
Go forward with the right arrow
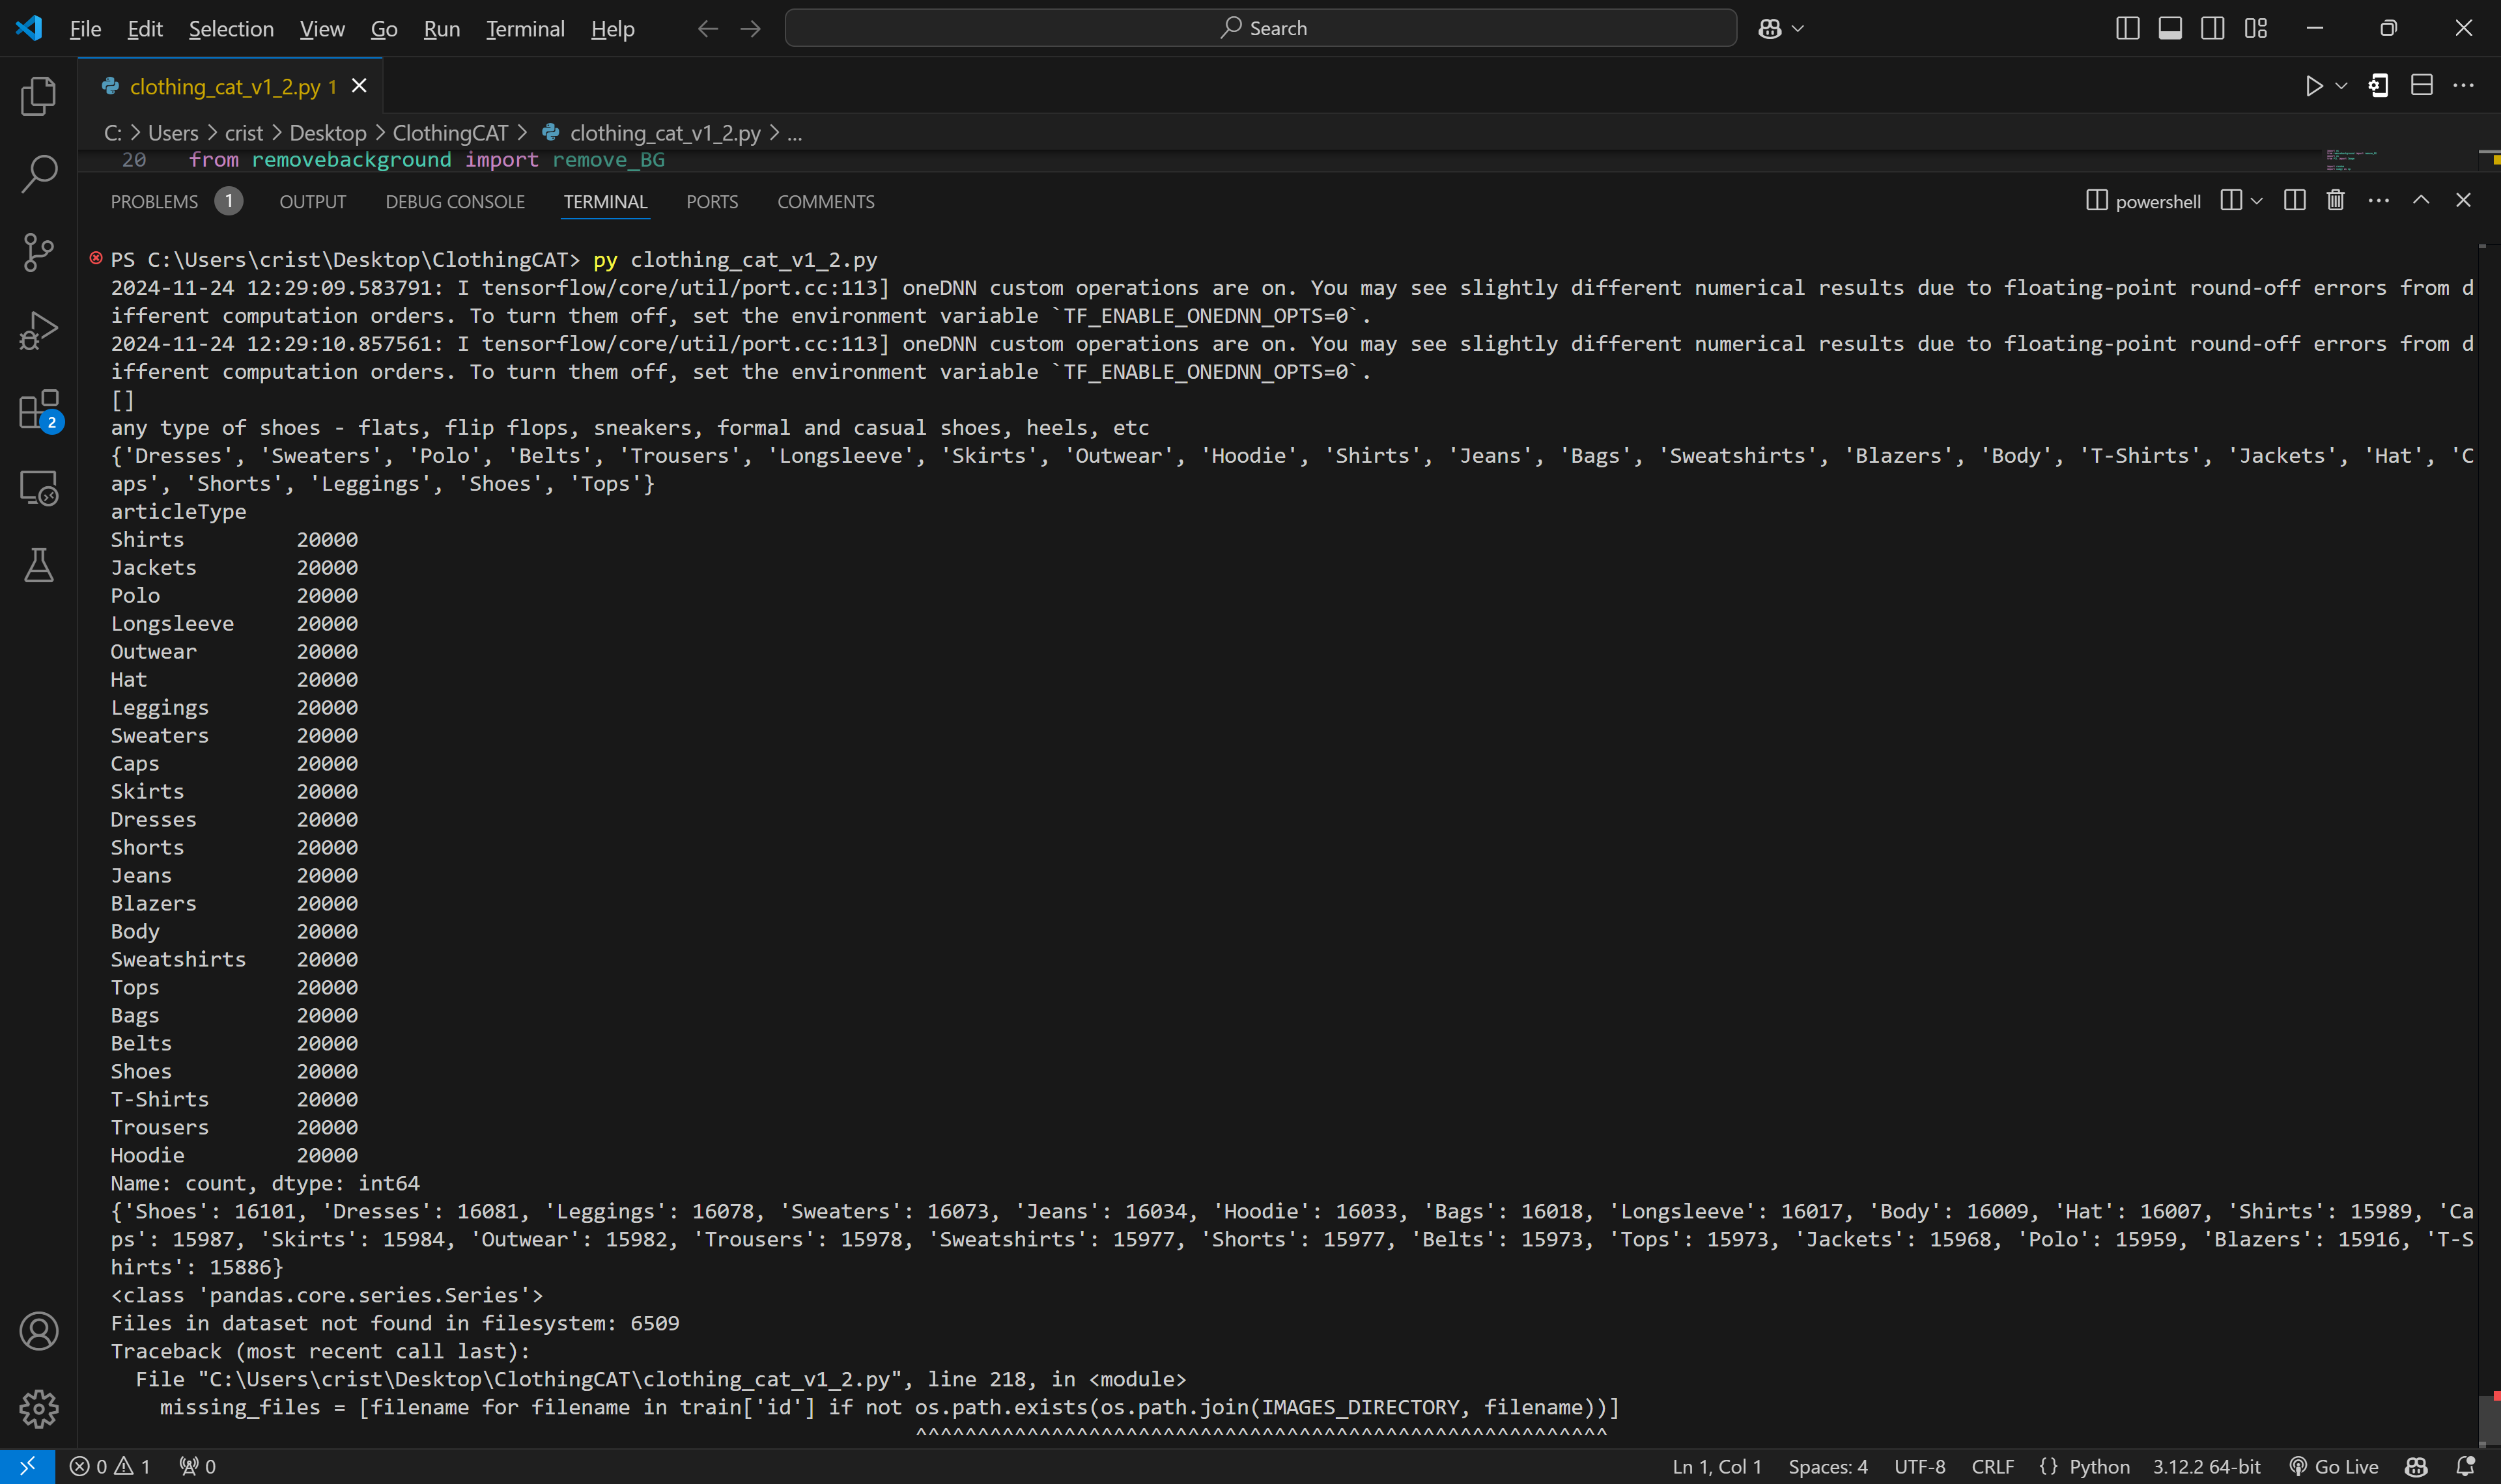point(750,28)
